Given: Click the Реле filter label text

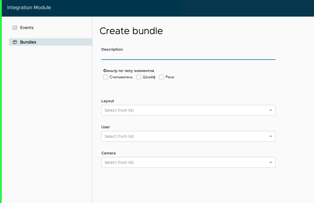Looking at the screenshot, I should [x=170, y=77].
